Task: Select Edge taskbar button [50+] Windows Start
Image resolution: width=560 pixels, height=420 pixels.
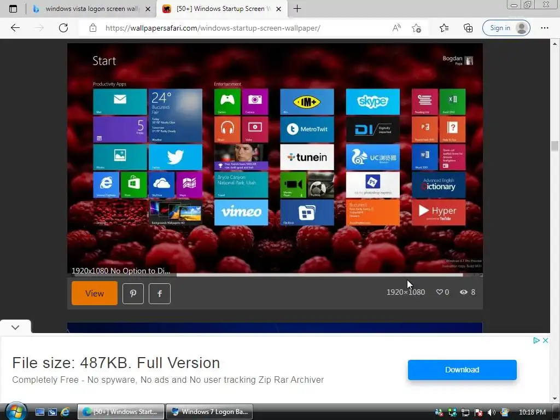Action: pos(121,412)
